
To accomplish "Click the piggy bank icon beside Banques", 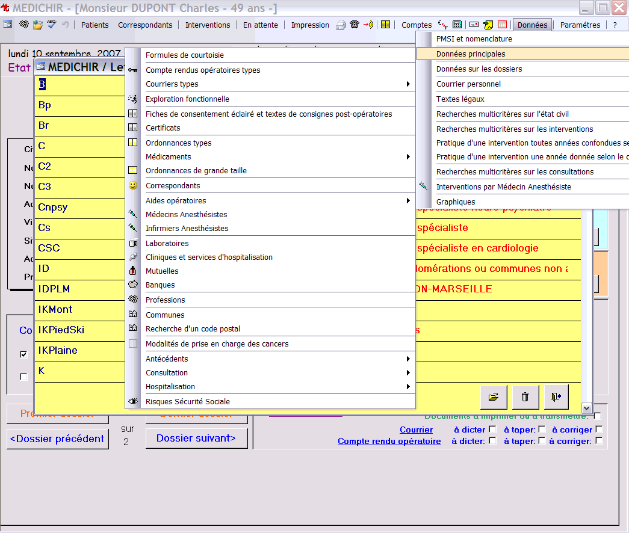I will click(133, 285).
